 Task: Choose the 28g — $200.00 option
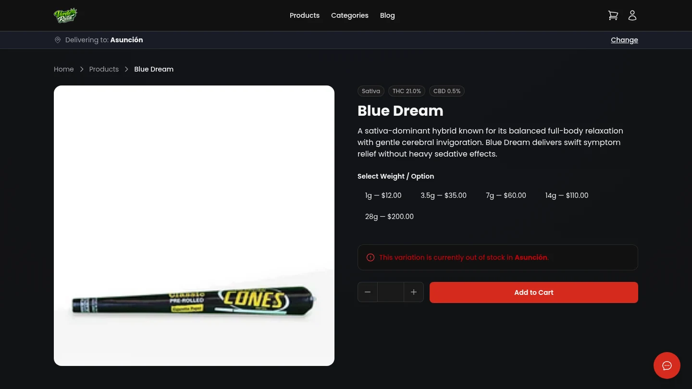pyautogui.click(x=389, y=217)
